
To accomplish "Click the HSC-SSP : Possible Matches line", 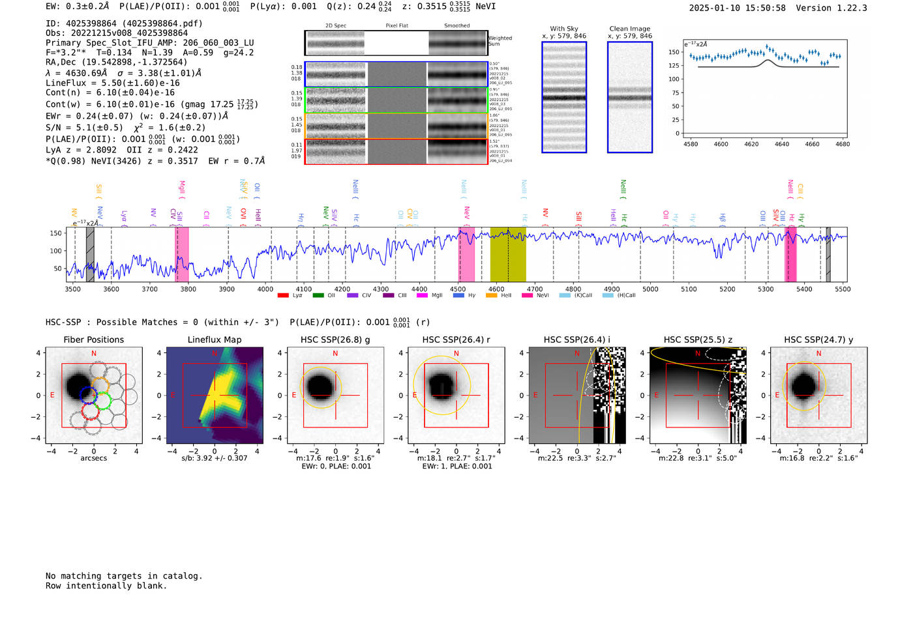I will coord(162,323).
